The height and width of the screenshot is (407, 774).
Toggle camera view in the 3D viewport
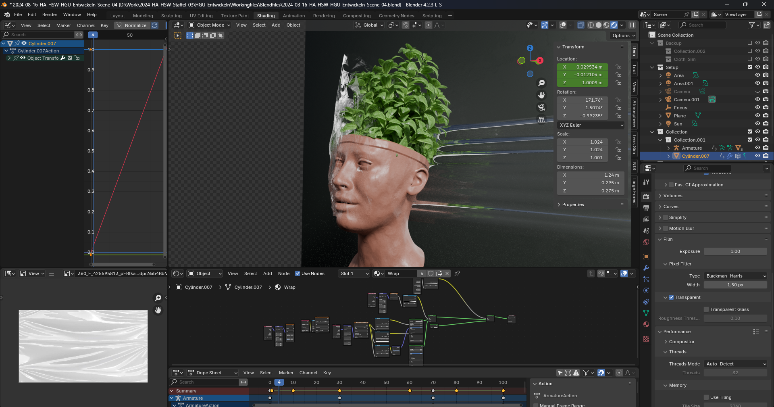point(541,107)
